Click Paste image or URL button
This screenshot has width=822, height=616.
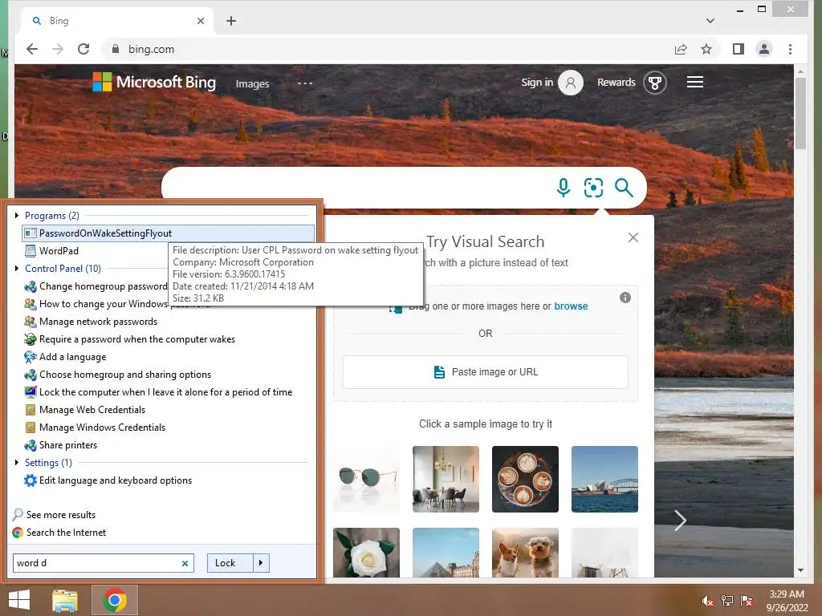486,372
